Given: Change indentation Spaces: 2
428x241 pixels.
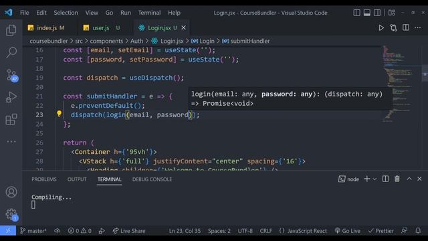Looking at the screenshot, I should tap(219, 231).
